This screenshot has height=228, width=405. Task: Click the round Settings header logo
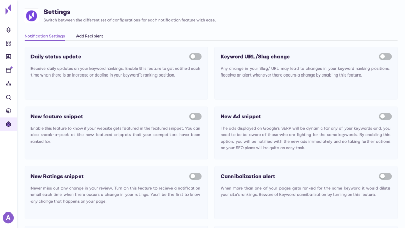(x=32, y=16)
